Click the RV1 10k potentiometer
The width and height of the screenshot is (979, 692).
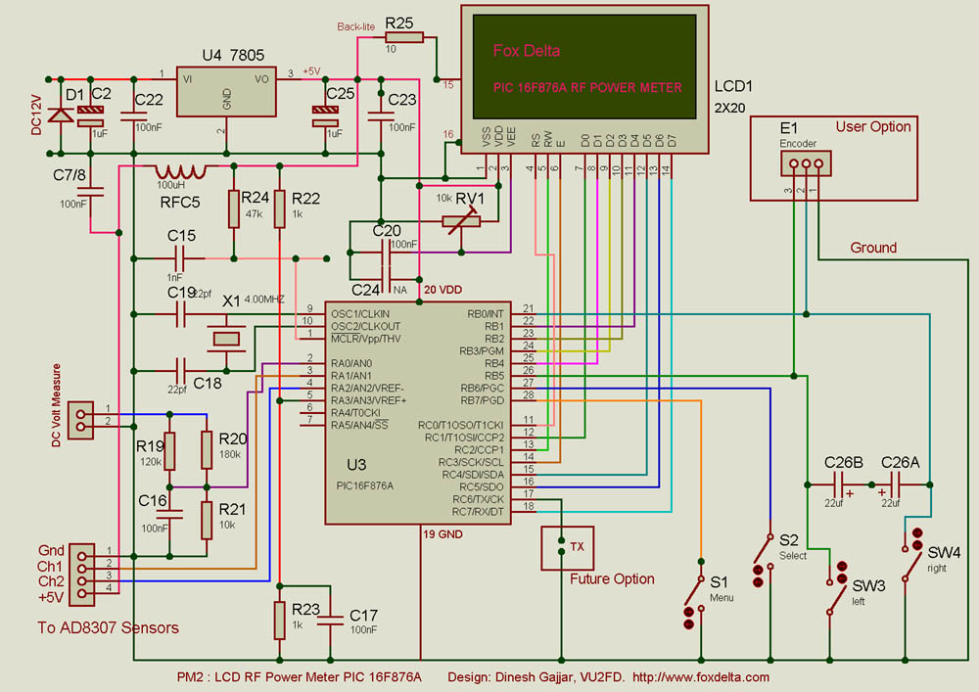[458, 220]
